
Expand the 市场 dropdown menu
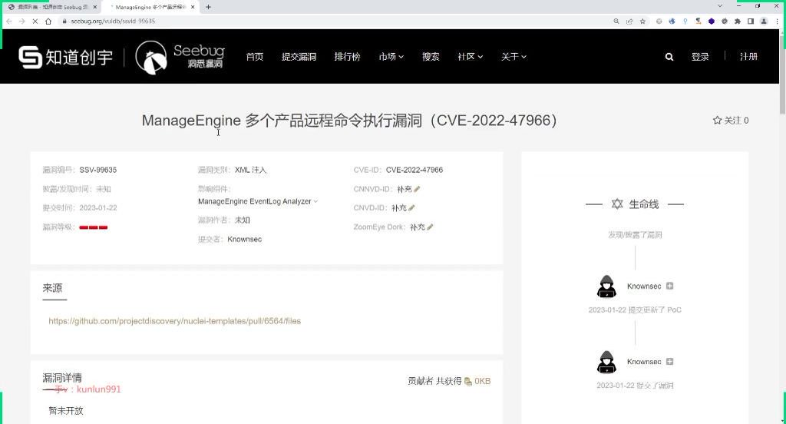click(391, 57)
